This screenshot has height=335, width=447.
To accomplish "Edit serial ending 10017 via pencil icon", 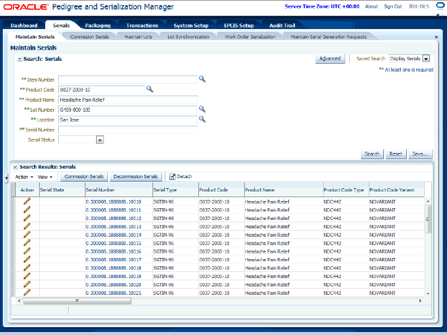I will coord(27,259).
